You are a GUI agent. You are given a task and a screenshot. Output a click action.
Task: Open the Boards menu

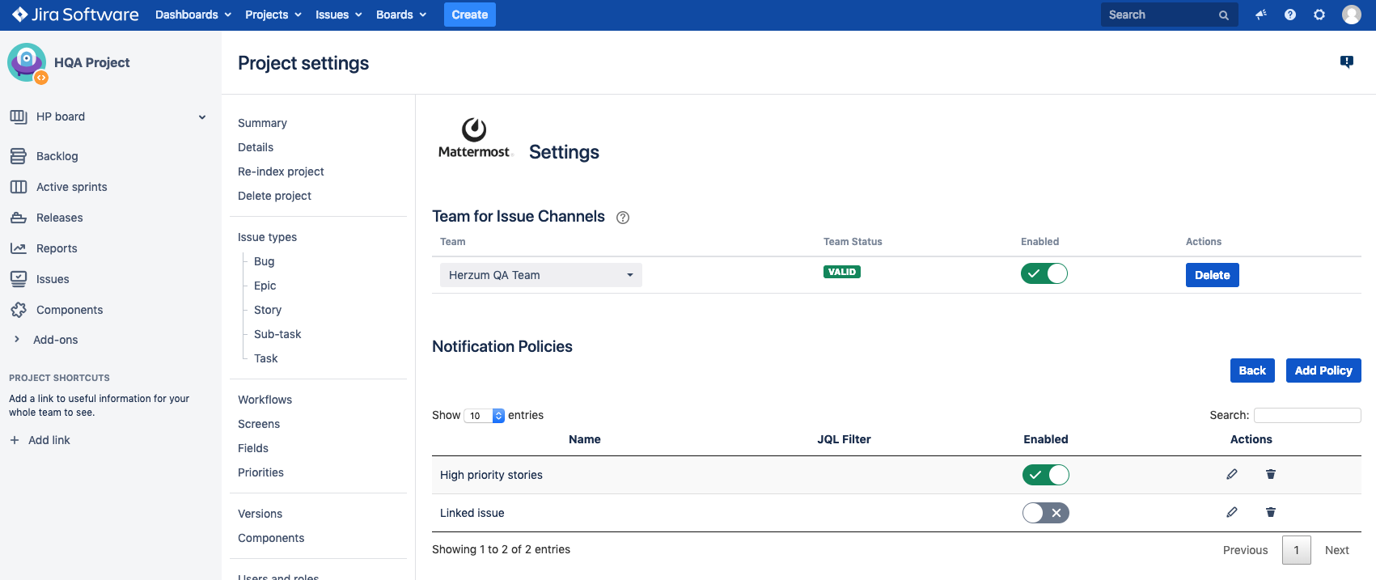(400, 15)
